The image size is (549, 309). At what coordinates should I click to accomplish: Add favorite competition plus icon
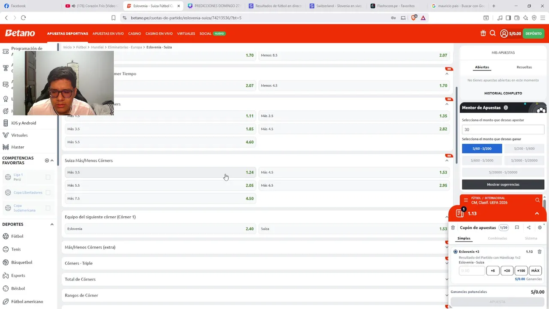(47, 161)
